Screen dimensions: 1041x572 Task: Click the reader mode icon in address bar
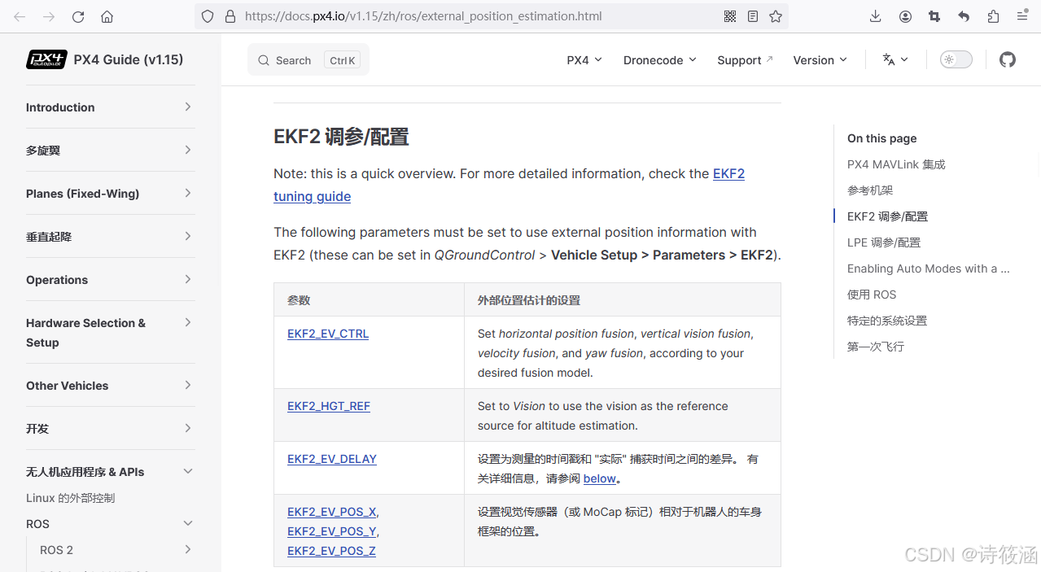[x=752, y=15]
